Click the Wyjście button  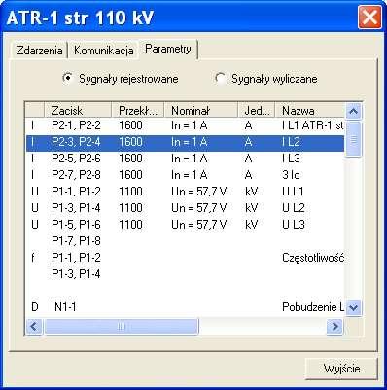click(x=341, y=369)
